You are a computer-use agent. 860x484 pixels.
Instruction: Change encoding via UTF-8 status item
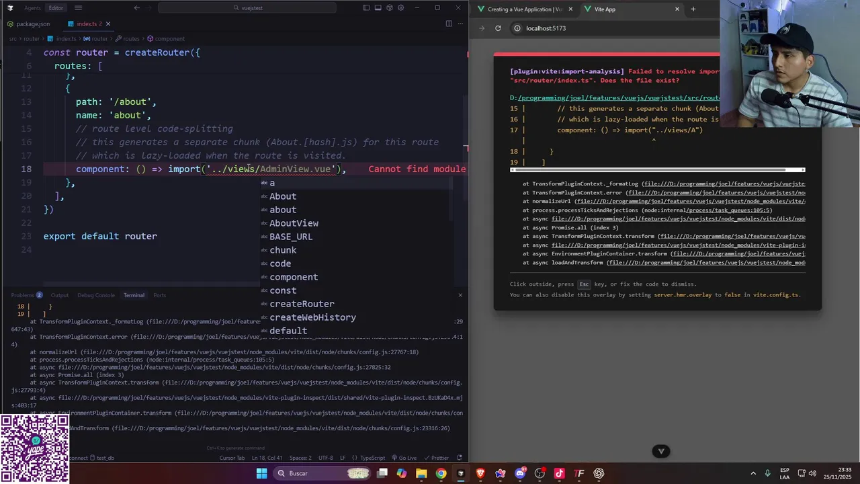click(325, 458)
